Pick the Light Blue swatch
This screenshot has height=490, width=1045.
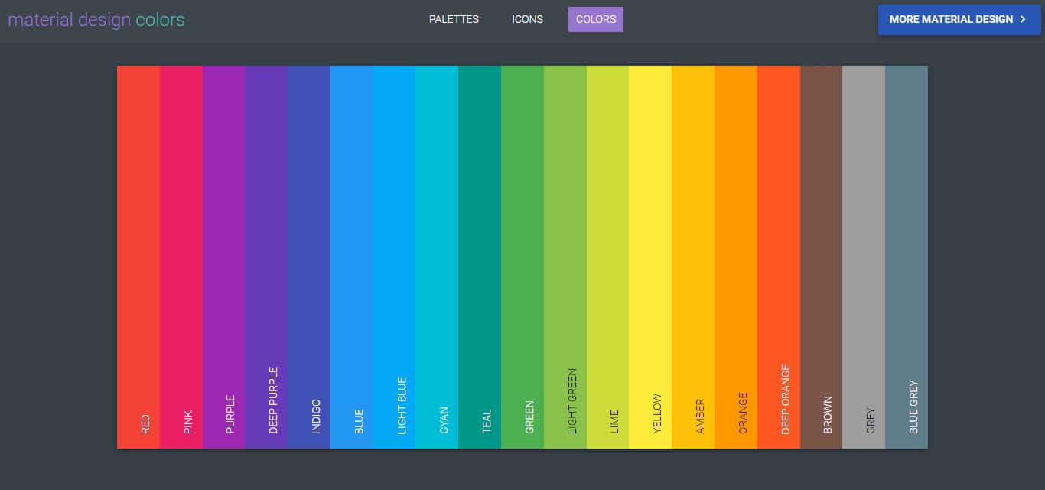pos(395,257)
